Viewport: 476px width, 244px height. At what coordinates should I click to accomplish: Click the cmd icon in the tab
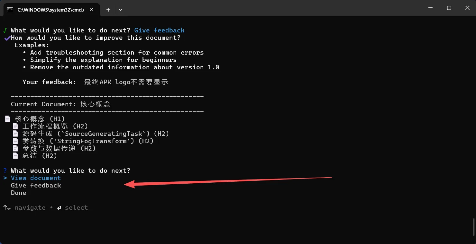click(x=10, y=10)
